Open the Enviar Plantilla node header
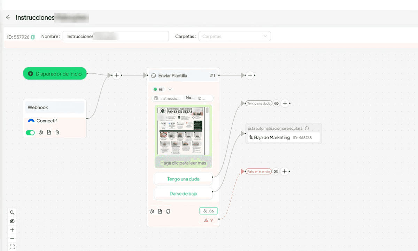 pos(183,75)
